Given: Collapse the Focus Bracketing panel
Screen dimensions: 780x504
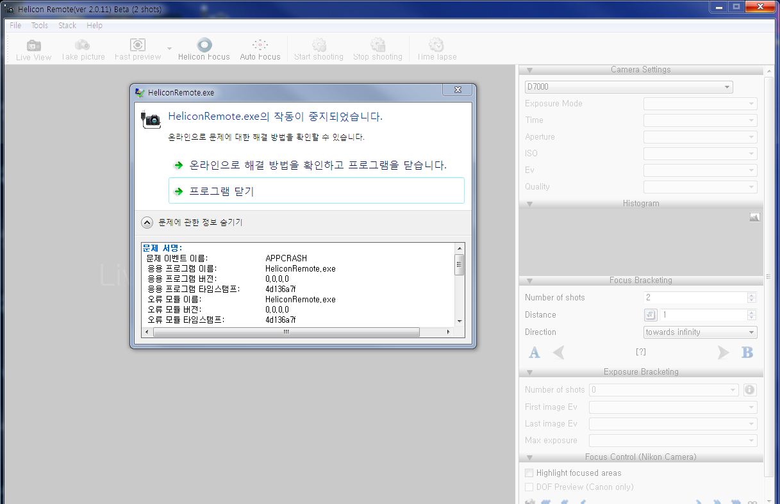Looking at the screenshot, I should 530,280.
